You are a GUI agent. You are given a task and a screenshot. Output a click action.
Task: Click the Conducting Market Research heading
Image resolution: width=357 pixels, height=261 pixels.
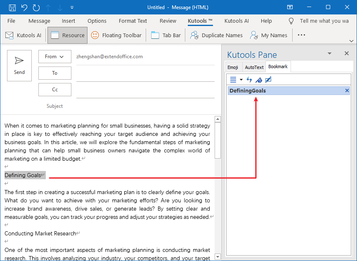40,233
